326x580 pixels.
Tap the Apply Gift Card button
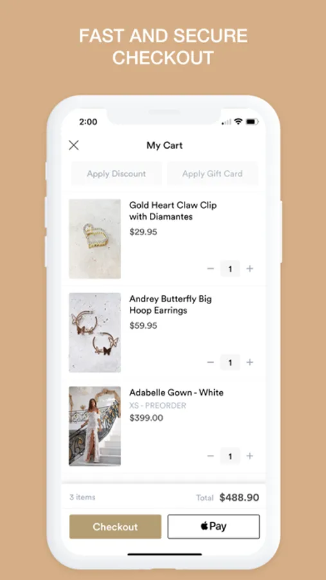pyautogui.click(x=212, y=173)
